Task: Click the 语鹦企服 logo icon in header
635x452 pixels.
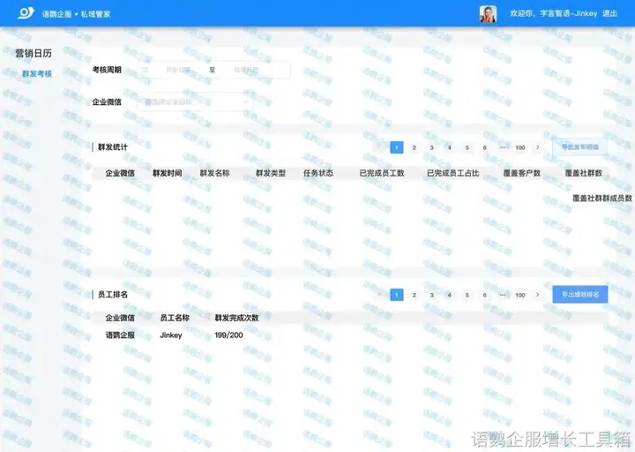Action: (x=26, y=13)
